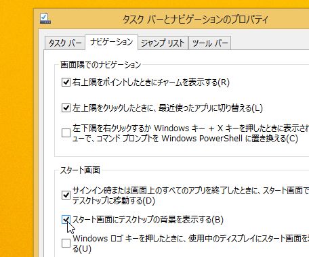Screen dimensions: 309x257
Task: Switch to the タスク バー tab
Action: (65, 43)
